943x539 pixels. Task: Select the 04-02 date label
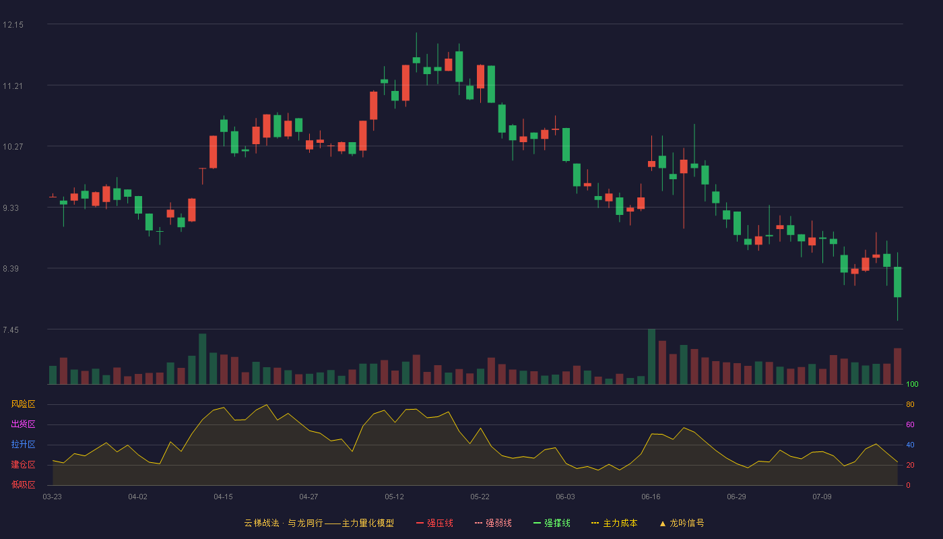[138, 497]
